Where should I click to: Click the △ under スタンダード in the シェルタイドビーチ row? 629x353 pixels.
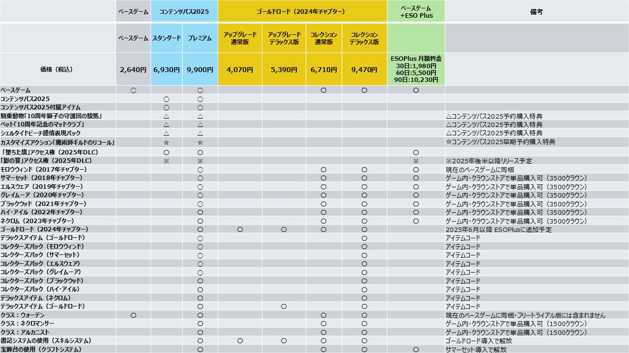point(166,133)
